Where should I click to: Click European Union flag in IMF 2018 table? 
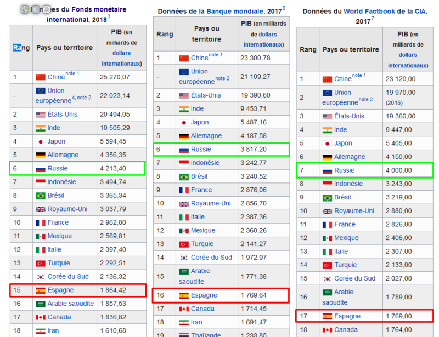click(x=41, y=90)
